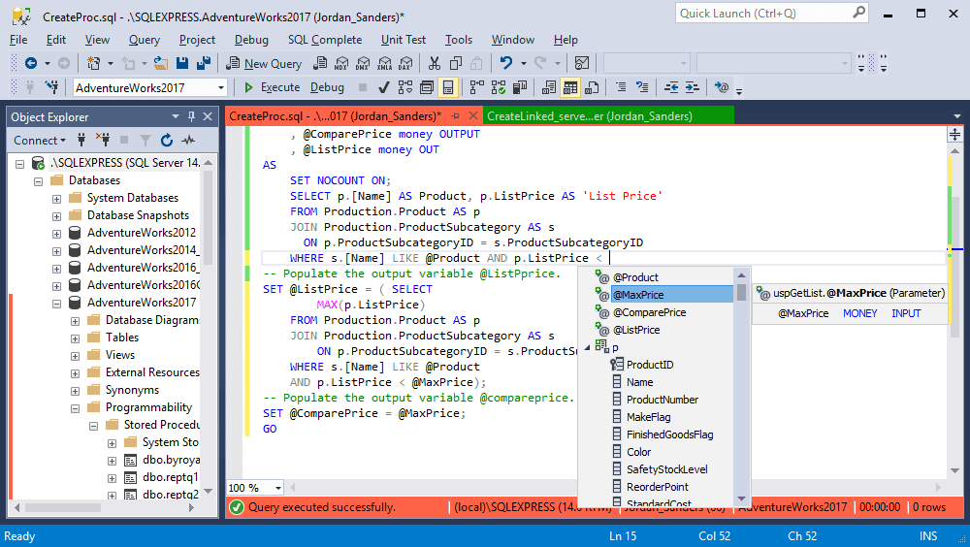Click the Parse checkmark icon

point(383,87)
